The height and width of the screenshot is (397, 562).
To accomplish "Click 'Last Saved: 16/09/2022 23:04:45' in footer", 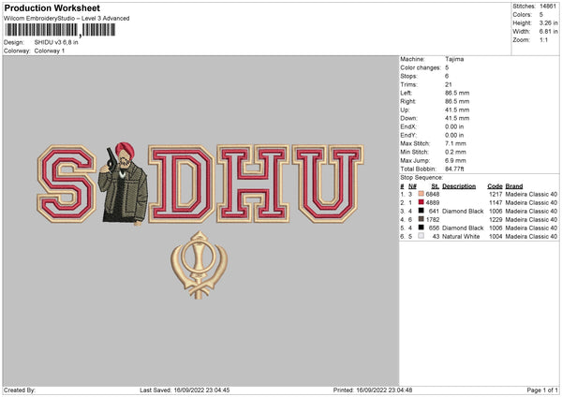I will (185, 390).
